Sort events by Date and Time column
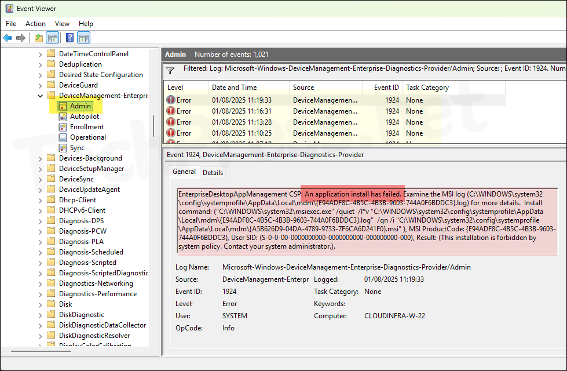Image resolution: width=567 pixels, height=371 pixels. click(x=249, y=87)
